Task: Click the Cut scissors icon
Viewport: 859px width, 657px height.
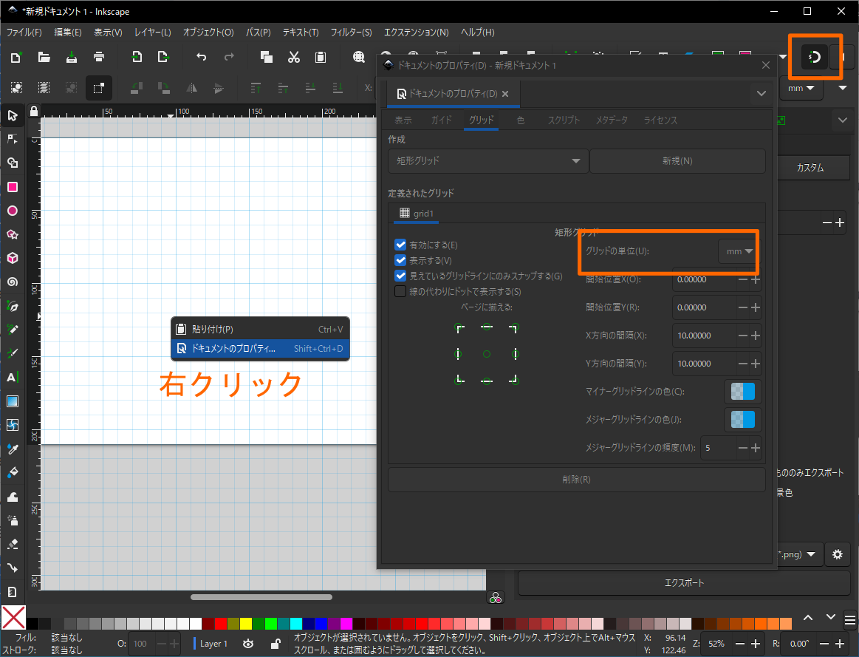Action: click(x=294, y=57)
